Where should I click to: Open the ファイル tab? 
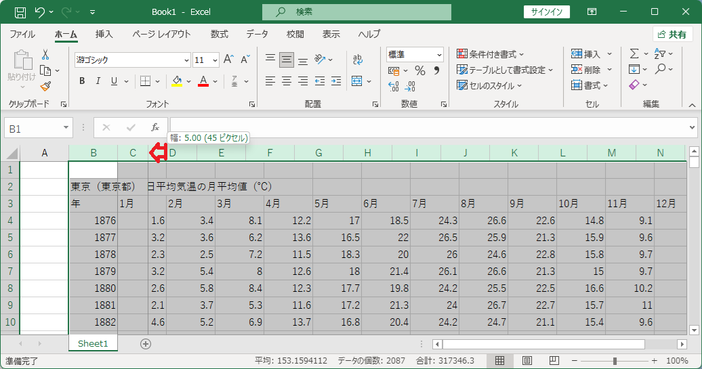22,34
